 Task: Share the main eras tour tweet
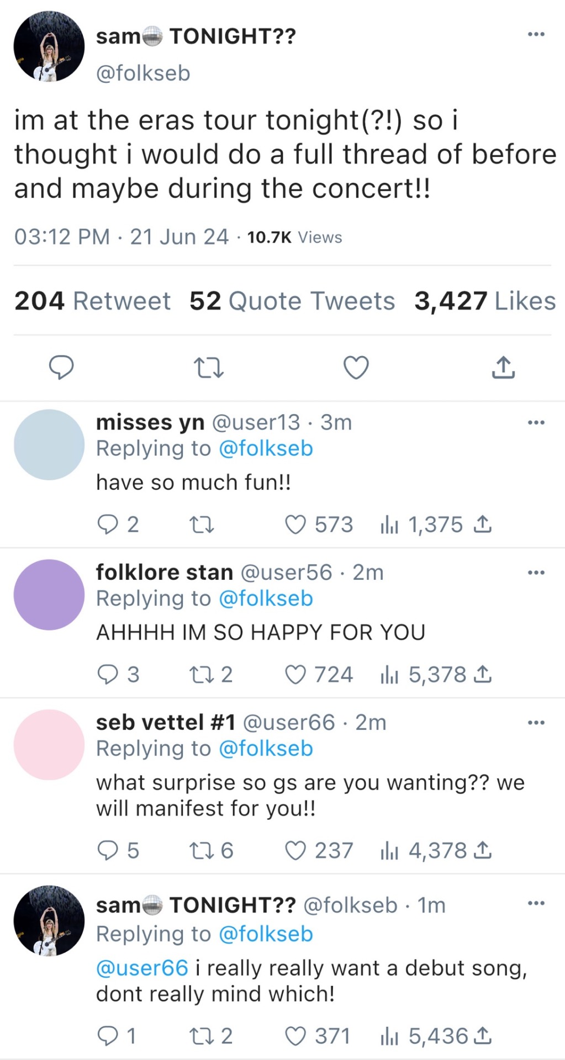[503, 367]
